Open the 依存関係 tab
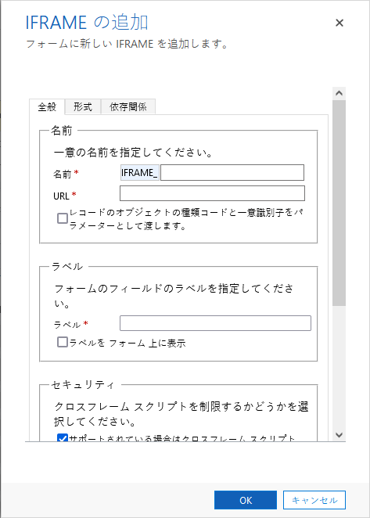This screenshot has height=518, width=370. click(128, 107)
